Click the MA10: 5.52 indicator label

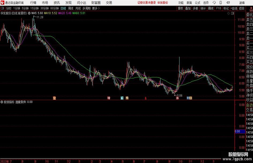pos(51,13)
